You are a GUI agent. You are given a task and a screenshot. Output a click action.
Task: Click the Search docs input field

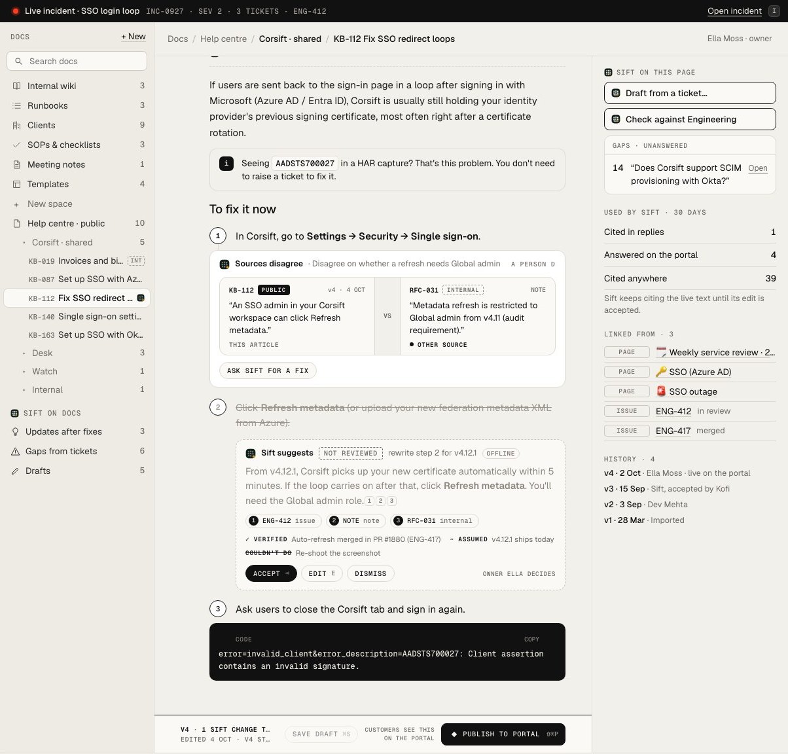(77, 61)
